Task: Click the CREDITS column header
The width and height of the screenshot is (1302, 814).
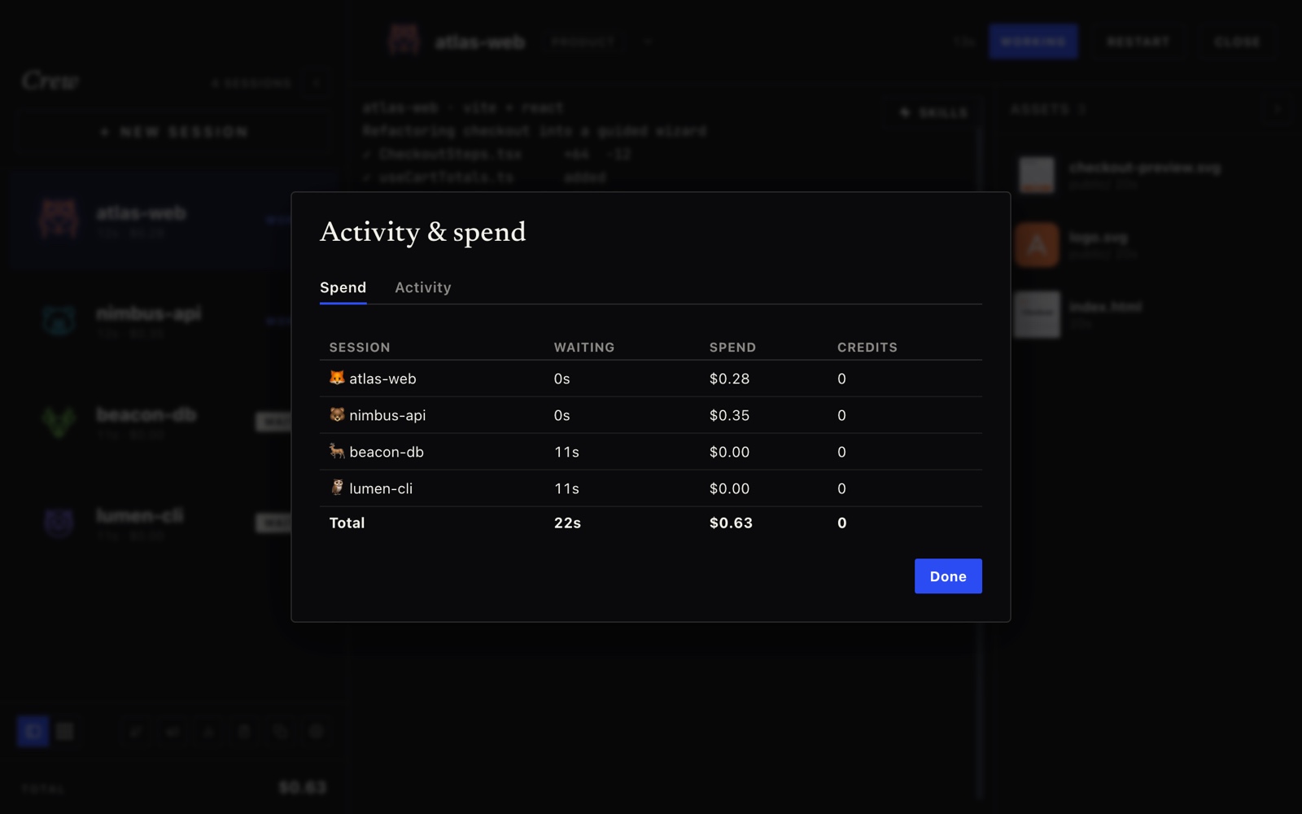Action: [867, 348]
